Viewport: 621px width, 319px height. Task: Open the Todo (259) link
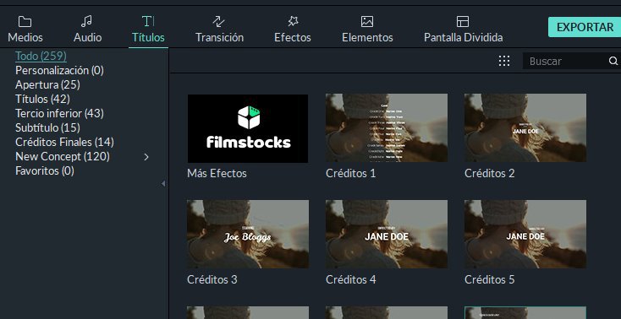(41, 57)
